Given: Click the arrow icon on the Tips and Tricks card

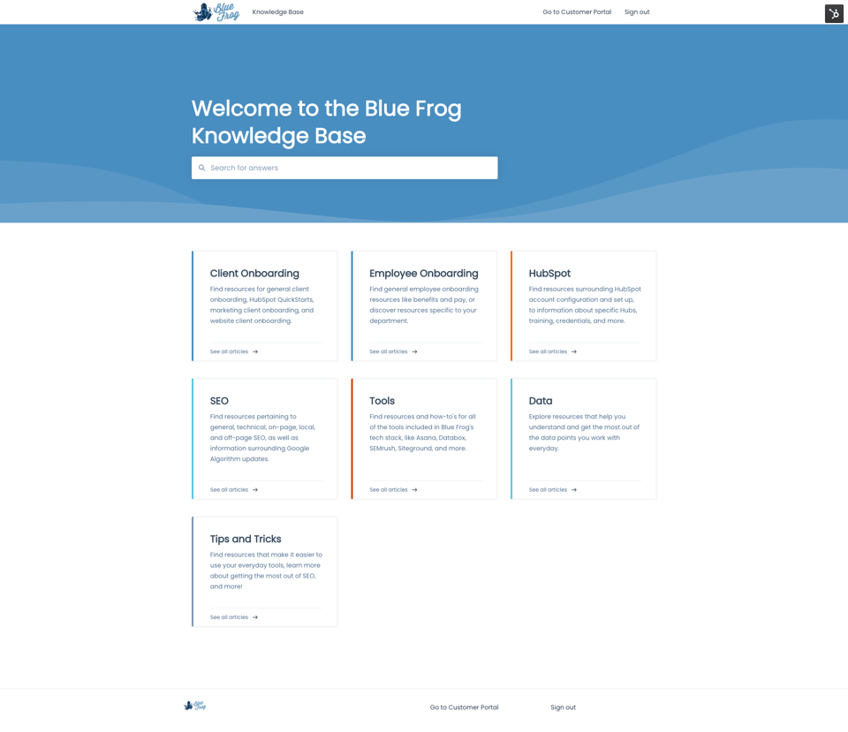Looking at the screenshot, I should point(256,616).
